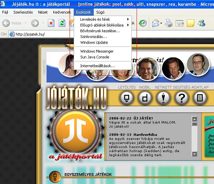Click the orange JT logo badge

coord(76,131)
